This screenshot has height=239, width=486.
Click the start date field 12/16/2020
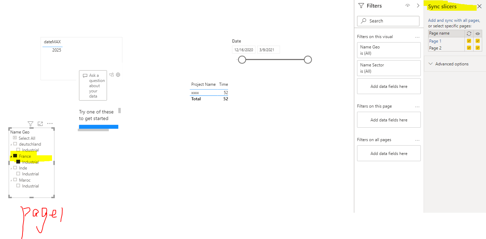pyautogui.click(x=244, y=50)
